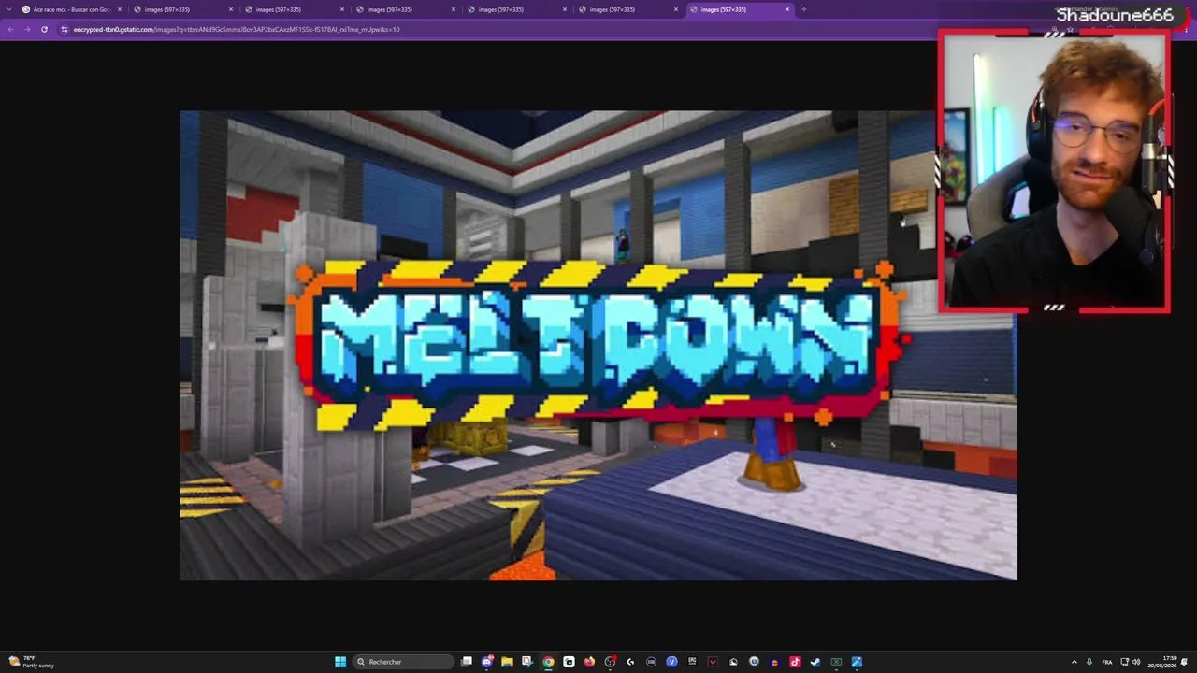The height and width of the screenshot is (673, 1197).
Task: Open TikTok from the taskbar
Action: (x=795, y=662)
